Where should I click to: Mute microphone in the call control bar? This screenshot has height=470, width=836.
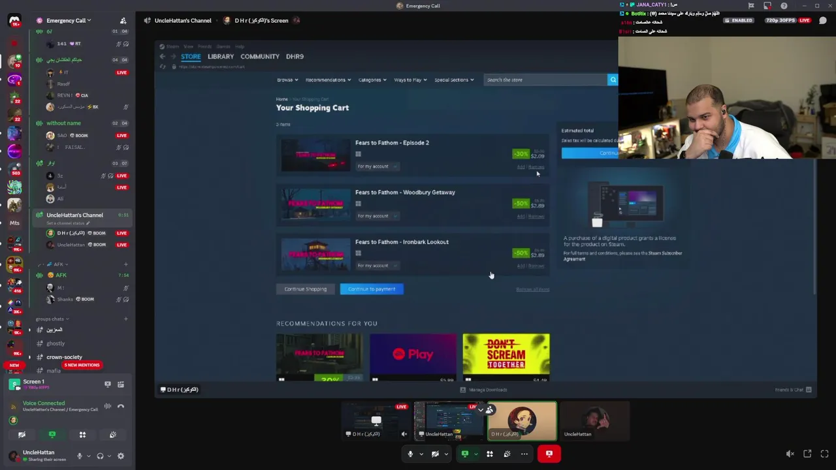410,454
